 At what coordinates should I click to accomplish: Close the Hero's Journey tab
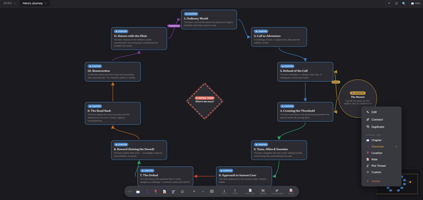click(x=45, y=3)
